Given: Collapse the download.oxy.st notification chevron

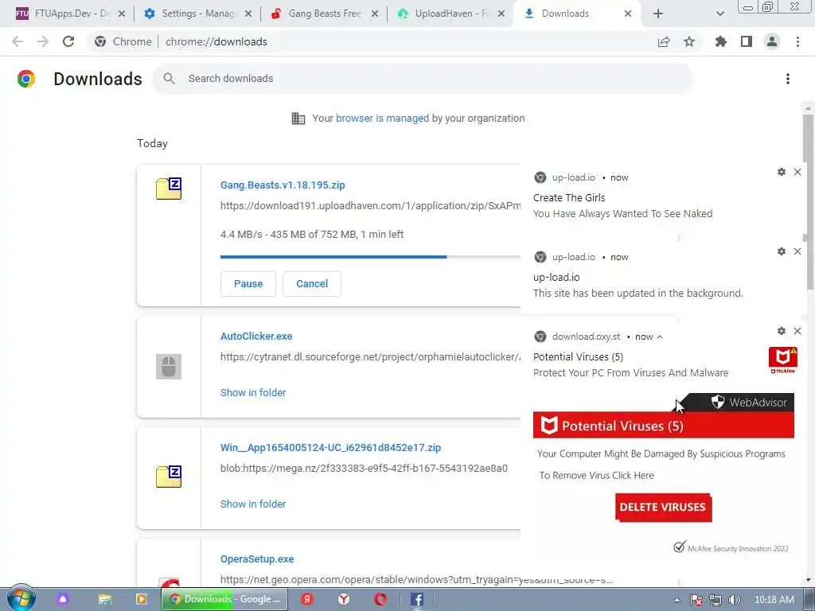Looking at the screenshot, I should point(660,337).
